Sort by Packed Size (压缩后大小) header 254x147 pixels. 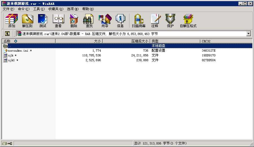point(126,41)
